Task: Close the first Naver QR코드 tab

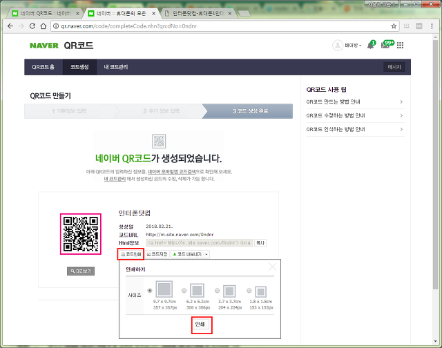Action: pos(77,13)
